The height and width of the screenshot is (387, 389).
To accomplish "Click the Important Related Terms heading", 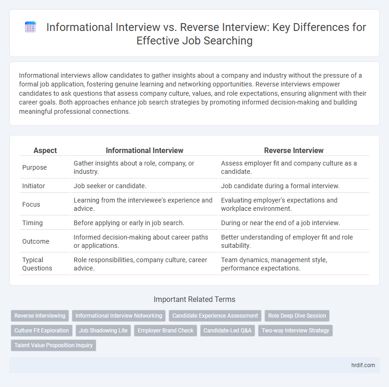I will (194, 299).
